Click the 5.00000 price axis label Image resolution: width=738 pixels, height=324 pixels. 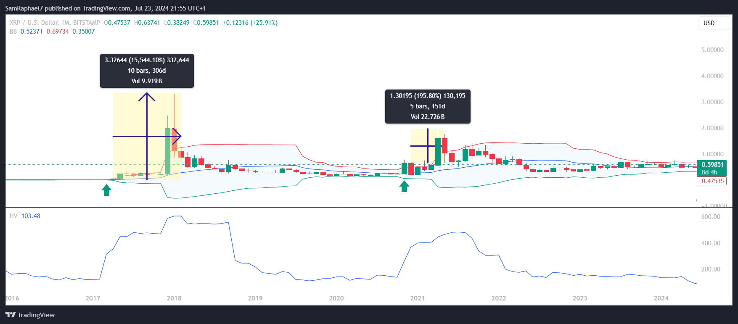pyautogui.click(x=712, y=50)
